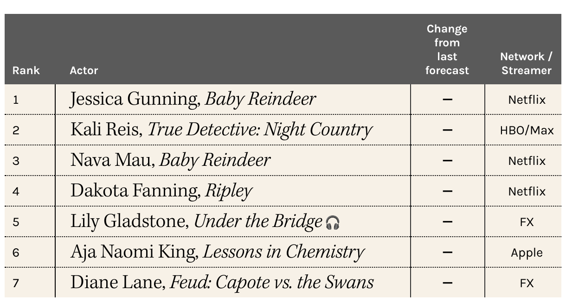Click FX cell in Diane Lane row
The height and width of the screenshot is (302, 566).
[x=527, y=283]
